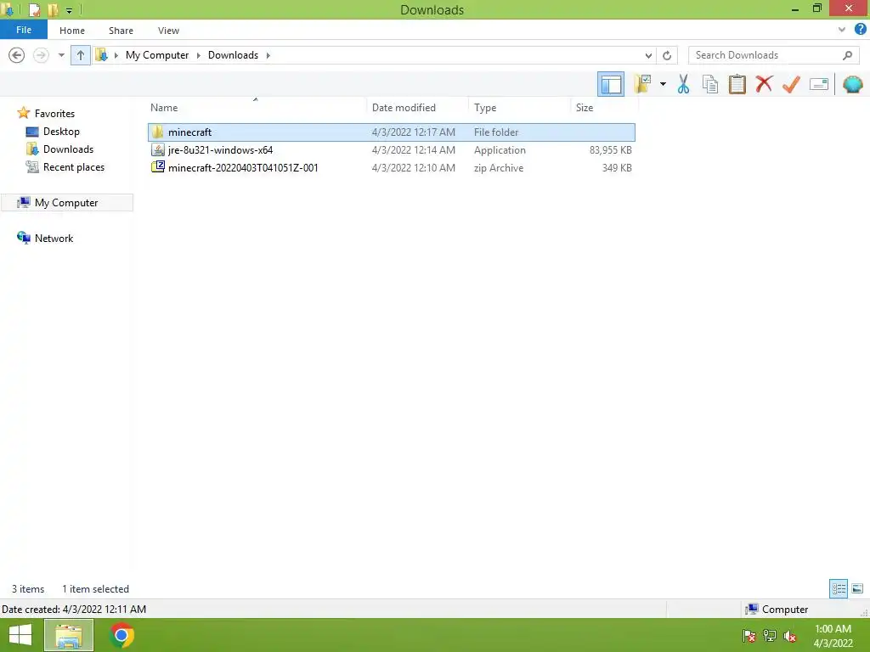
Task: Expand the arrow after Downloads breadcrumb
Action: click(x=268, y=55)
